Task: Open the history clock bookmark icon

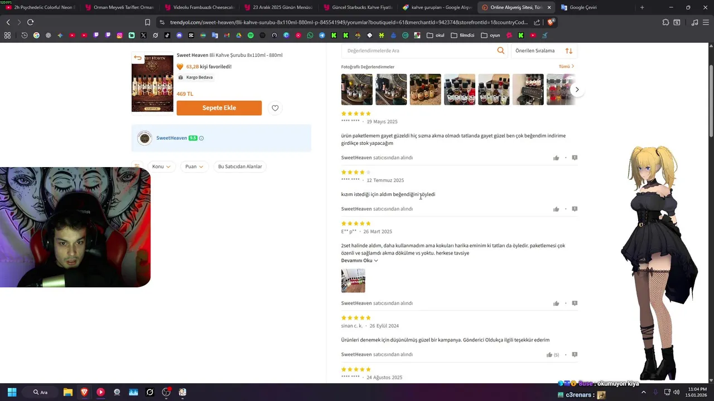Action: [x=25, y=35]
